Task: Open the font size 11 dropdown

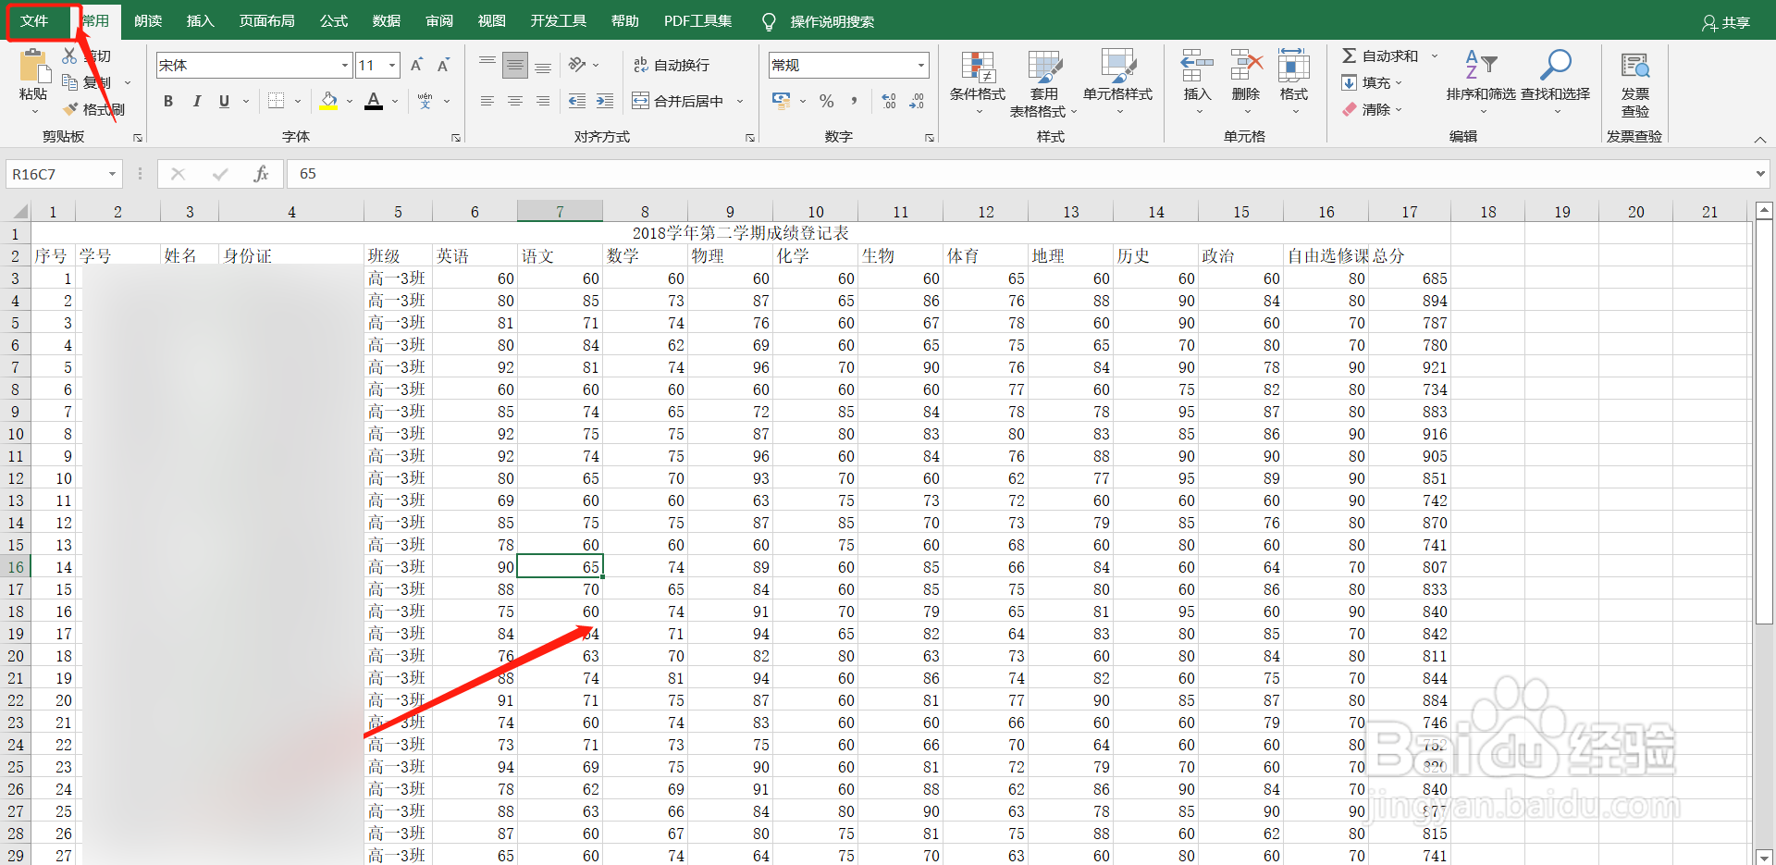Action: (393, 65)
